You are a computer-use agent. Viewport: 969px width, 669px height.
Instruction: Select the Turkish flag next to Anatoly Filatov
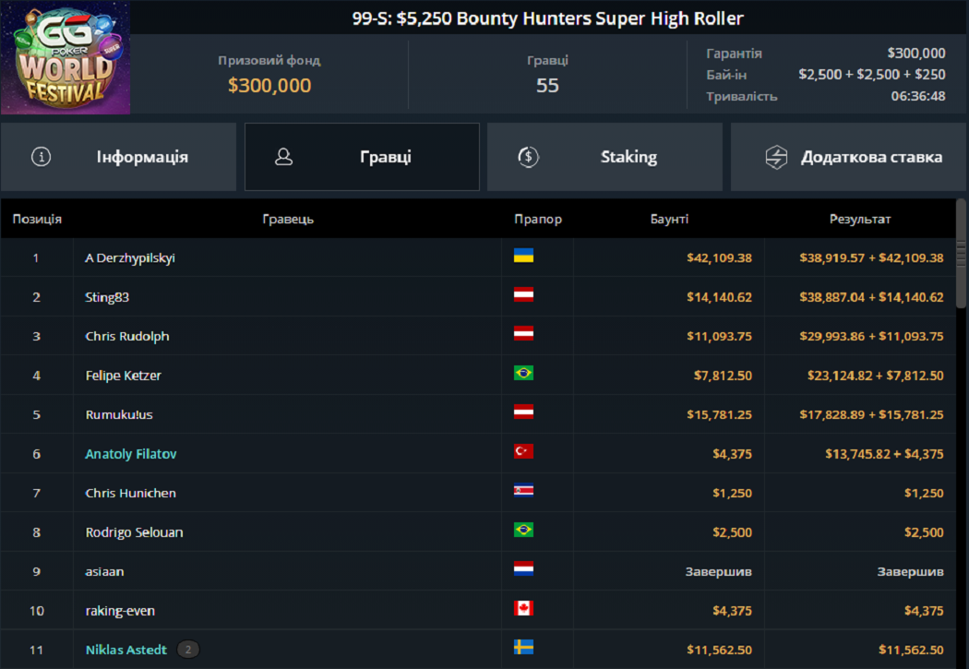point(523,453)
